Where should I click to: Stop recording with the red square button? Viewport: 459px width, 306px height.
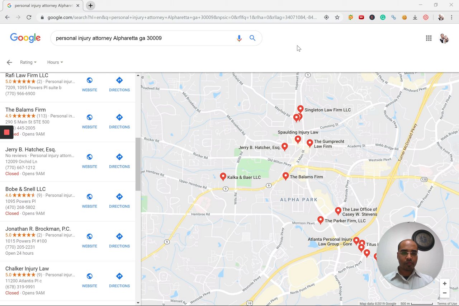tap(6, 132)
